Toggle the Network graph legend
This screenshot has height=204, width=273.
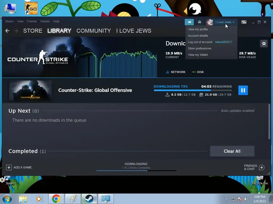pyautogui.click(x=175, y=72)
